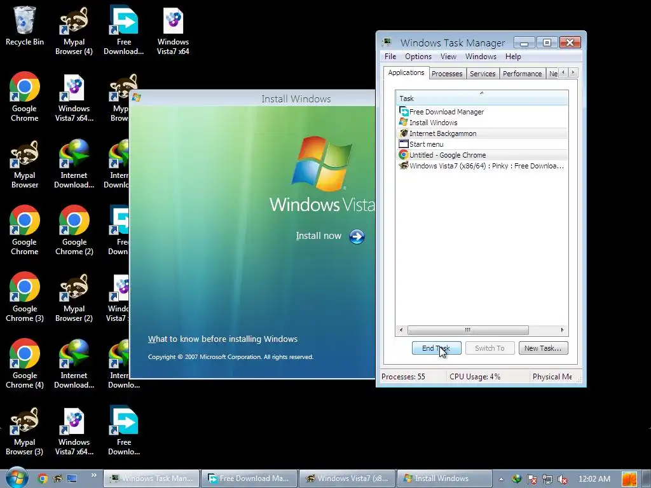Click the Internet Backgammon task row icon

[404, 133]
